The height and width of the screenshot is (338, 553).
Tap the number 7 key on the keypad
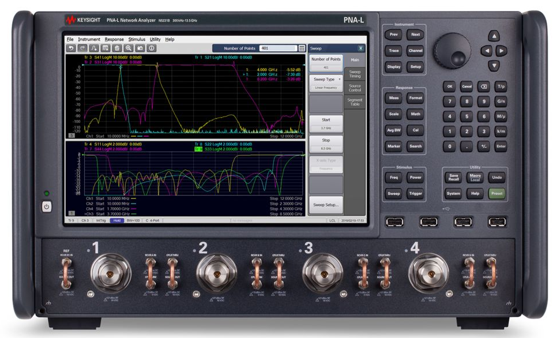click(x=449, y=102)
